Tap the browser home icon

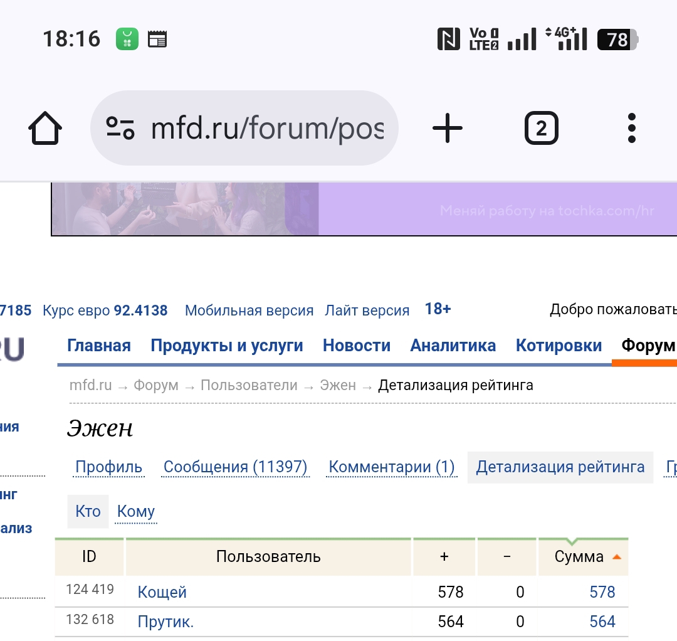tap(45, 129)
